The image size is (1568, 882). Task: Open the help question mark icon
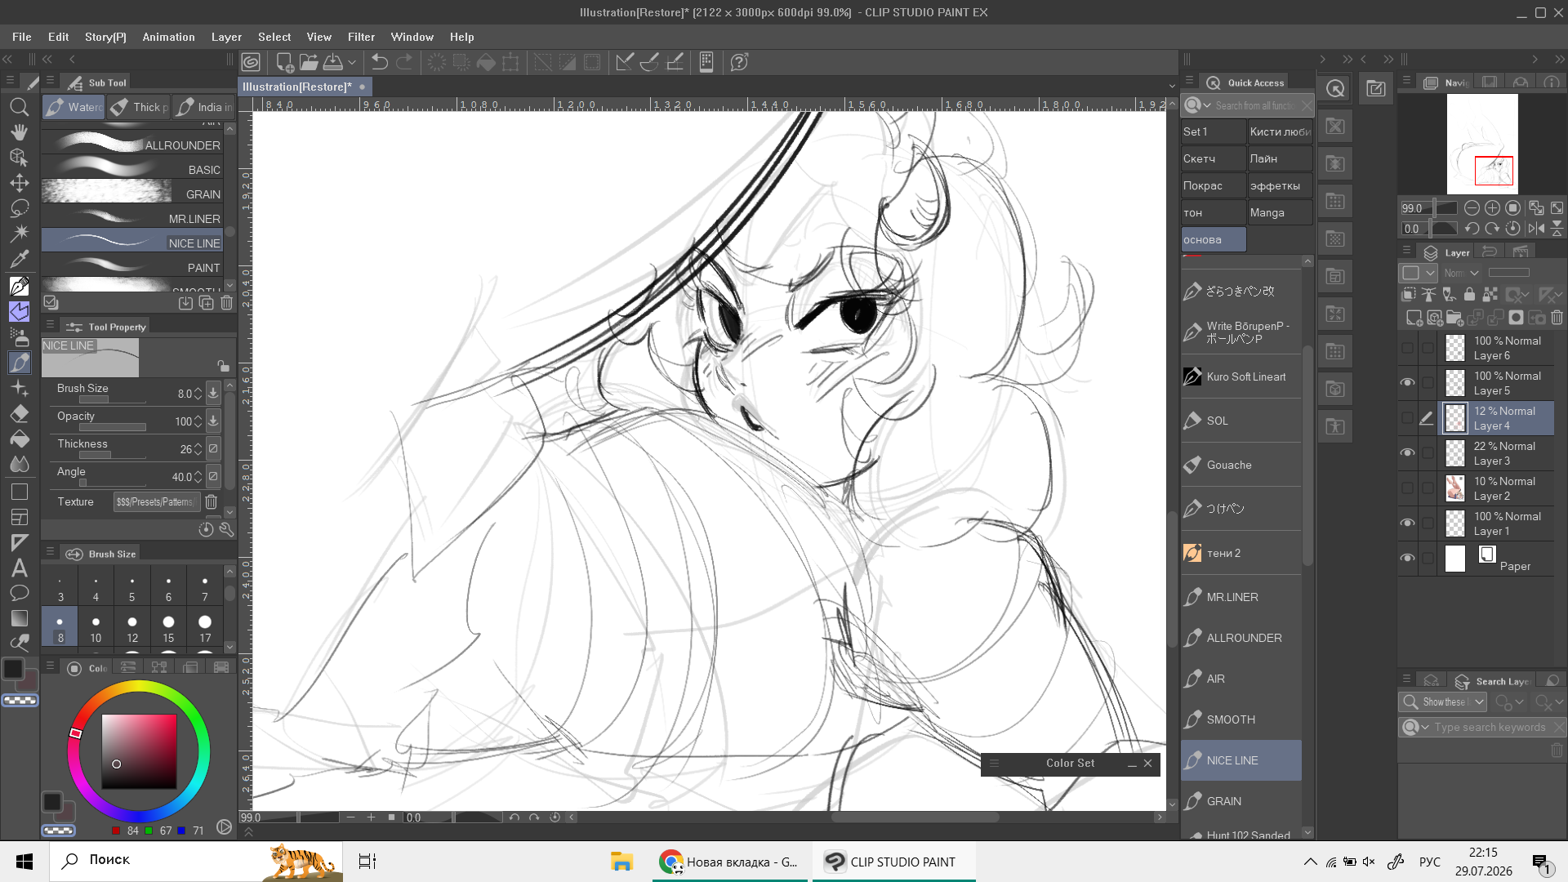pos(739,62)
